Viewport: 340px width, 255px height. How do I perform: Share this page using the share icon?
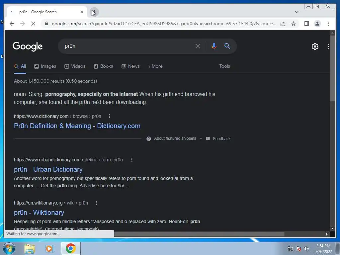283,24
